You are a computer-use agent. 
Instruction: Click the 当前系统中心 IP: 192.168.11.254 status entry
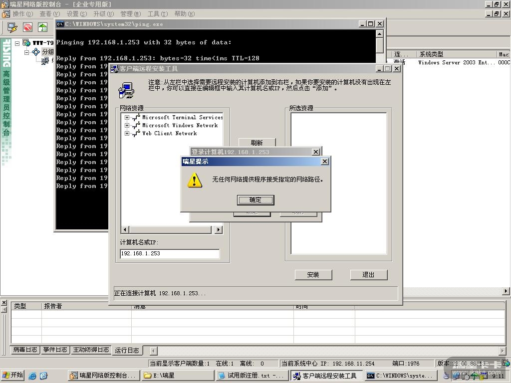coord(328,363)
